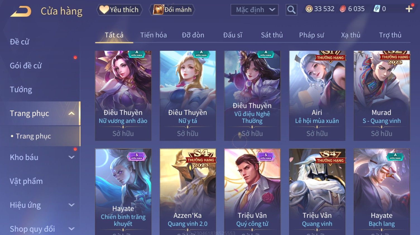Open the search magnifier icon
This screenshot has height=235, width=420.
(291, 10)
